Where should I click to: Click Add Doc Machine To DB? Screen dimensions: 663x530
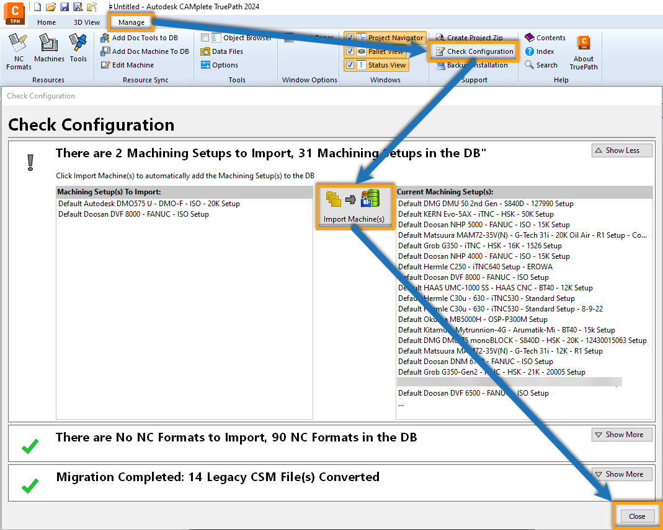click(145, 51)
